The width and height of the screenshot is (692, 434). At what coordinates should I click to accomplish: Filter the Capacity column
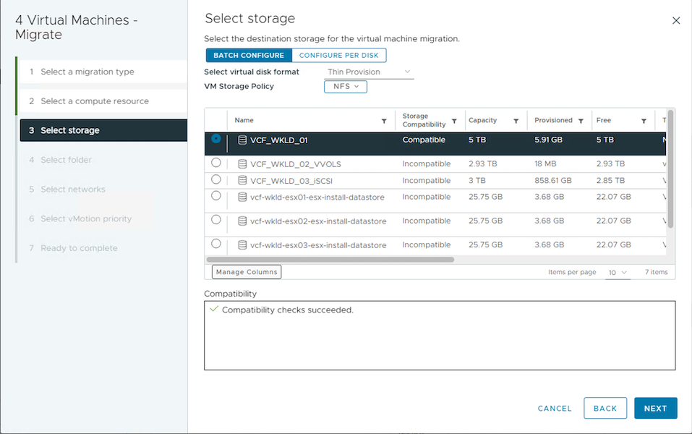(516, 122)
